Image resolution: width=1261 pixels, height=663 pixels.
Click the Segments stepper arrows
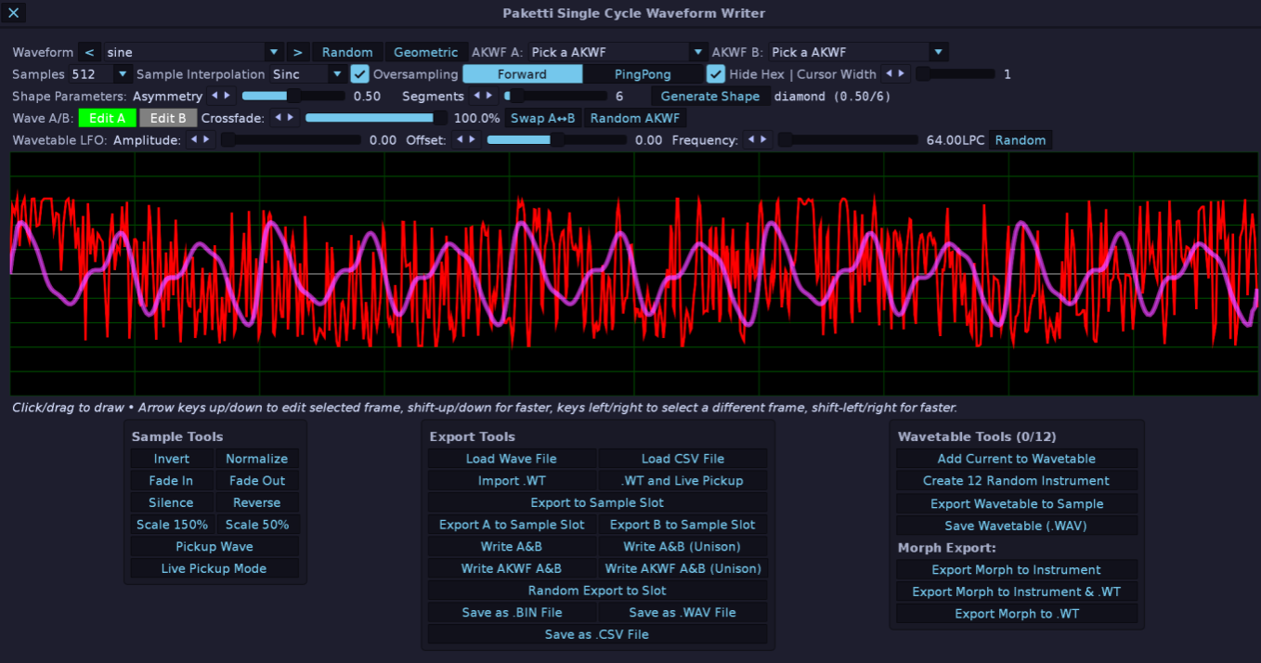pos(483,96)
